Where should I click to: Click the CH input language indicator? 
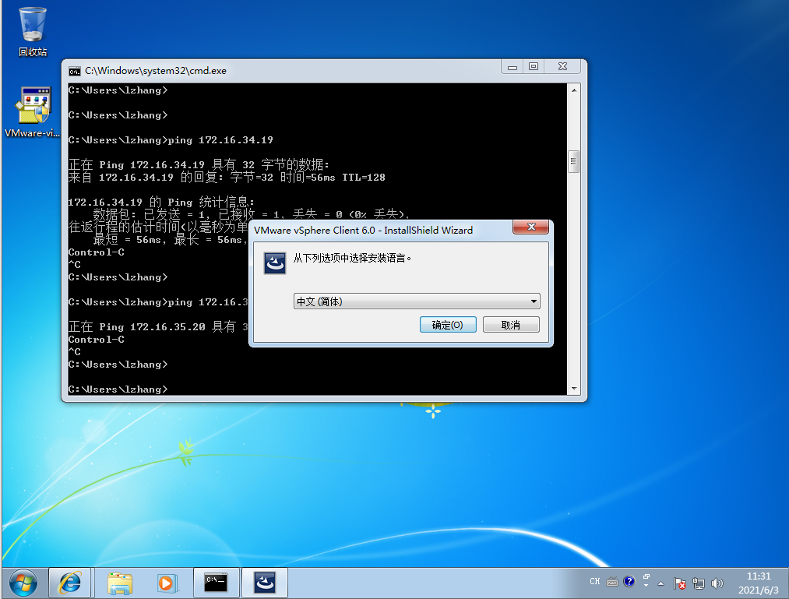595,581
